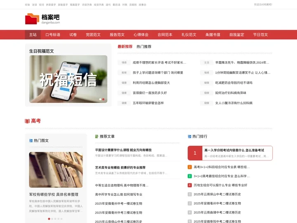The image size is (297, 223).
Task: Open 历地生组合可以报什么专业
Action: (220, 185)
